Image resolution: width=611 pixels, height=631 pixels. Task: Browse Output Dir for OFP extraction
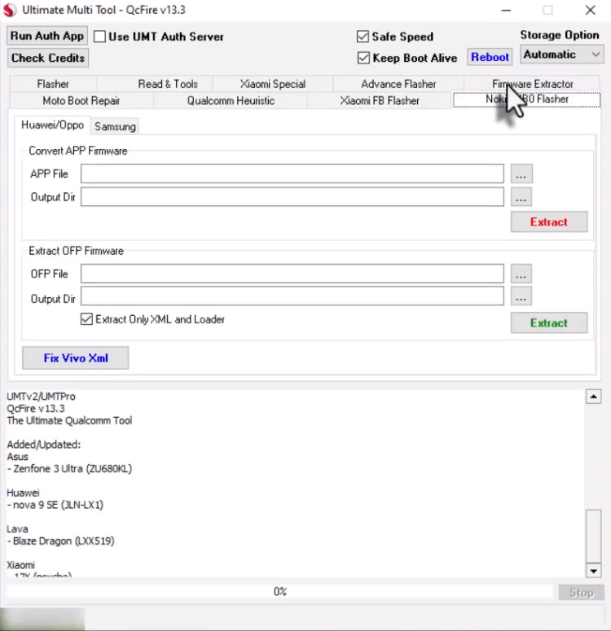521,296
